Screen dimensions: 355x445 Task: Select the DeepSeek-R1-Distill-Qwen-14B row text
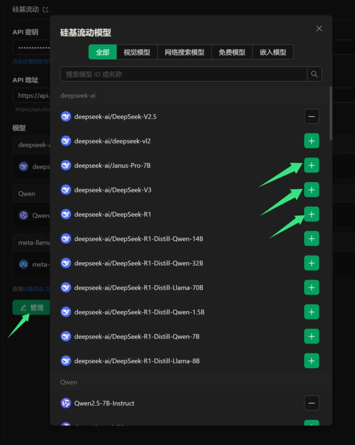(139, 239)
